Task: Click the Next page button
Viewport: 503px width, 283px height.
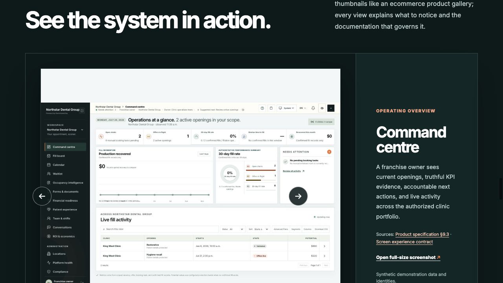Action: [x=326, y=265]
